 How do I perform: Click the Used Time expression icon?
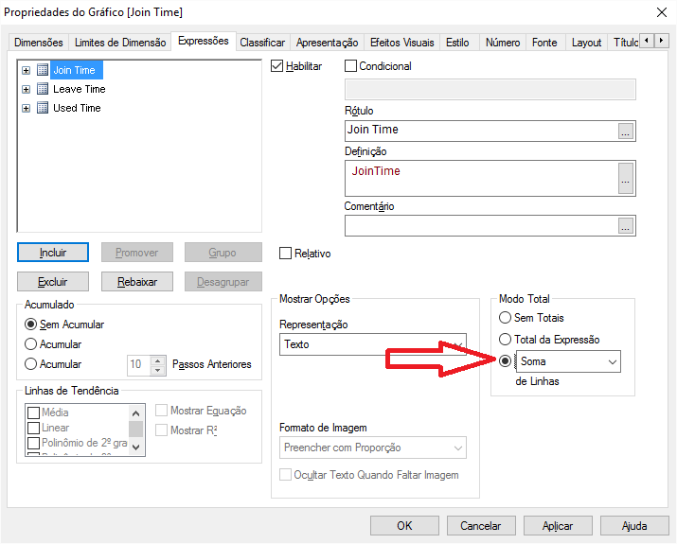pos(42,108)
